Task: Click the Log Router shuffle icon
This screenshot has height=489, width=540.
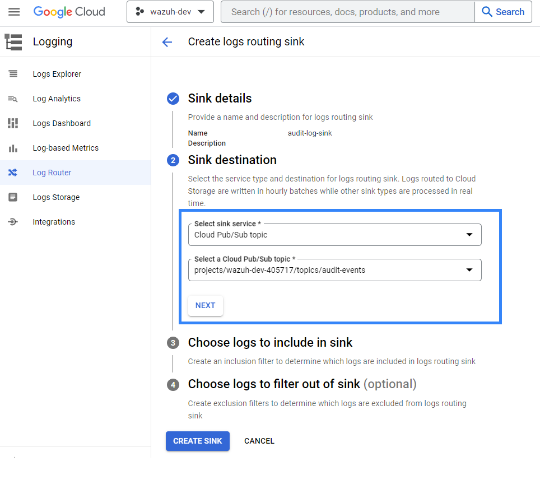Action: (x=13, y=173)
